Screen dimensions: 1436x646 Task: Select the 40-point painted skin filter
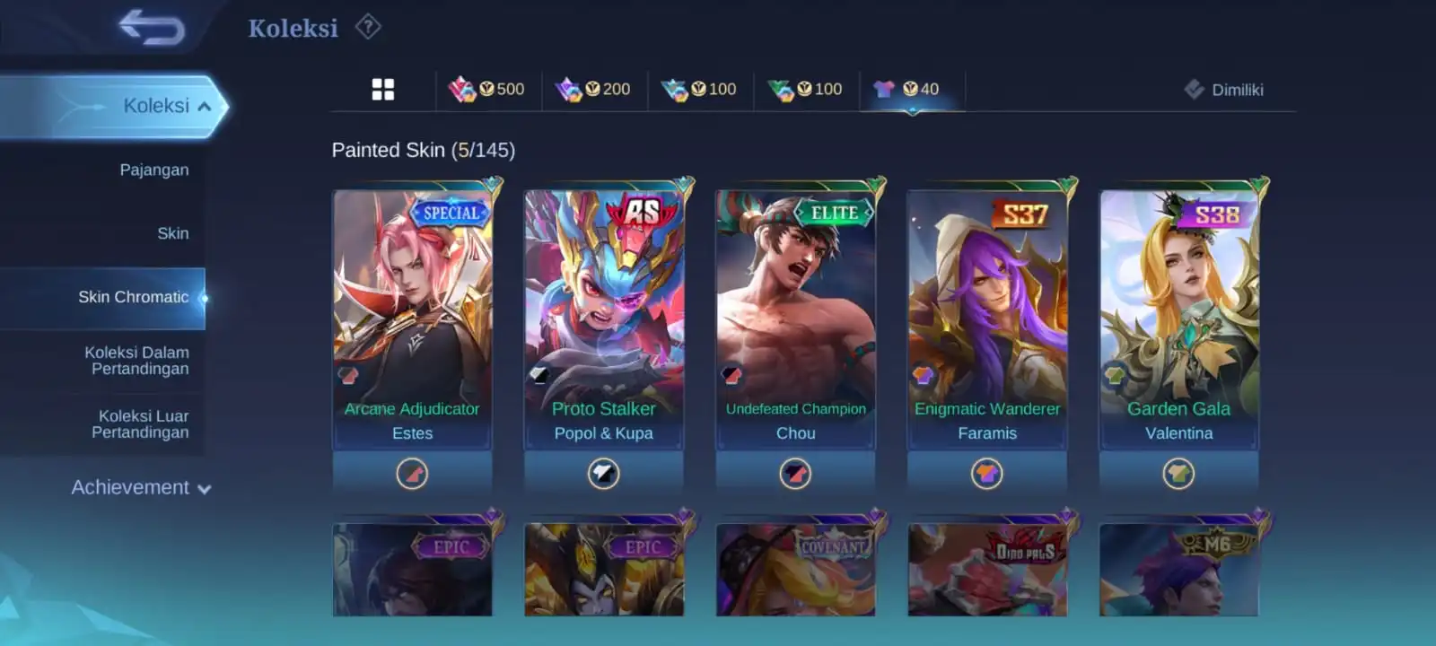coord(906,89)
